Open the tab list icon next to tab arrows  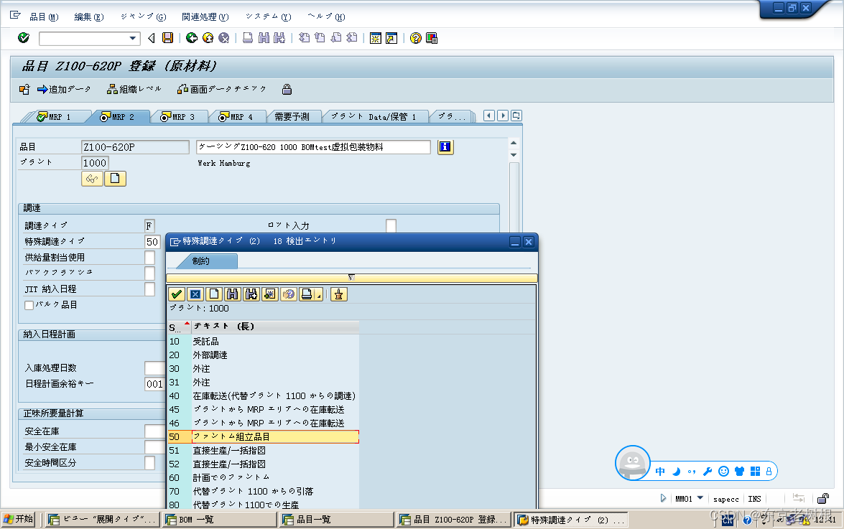coord(516,116)
